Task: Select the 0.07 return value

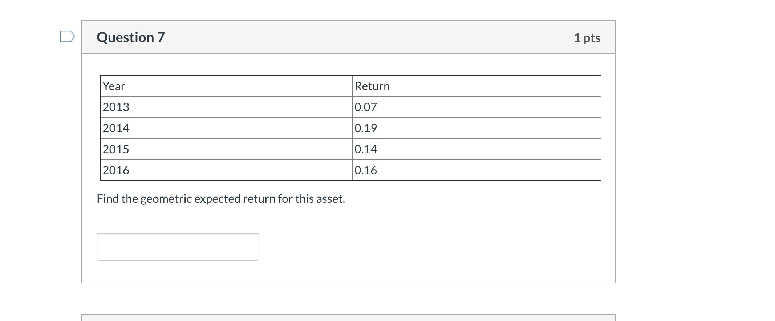Action: (366, 107)
